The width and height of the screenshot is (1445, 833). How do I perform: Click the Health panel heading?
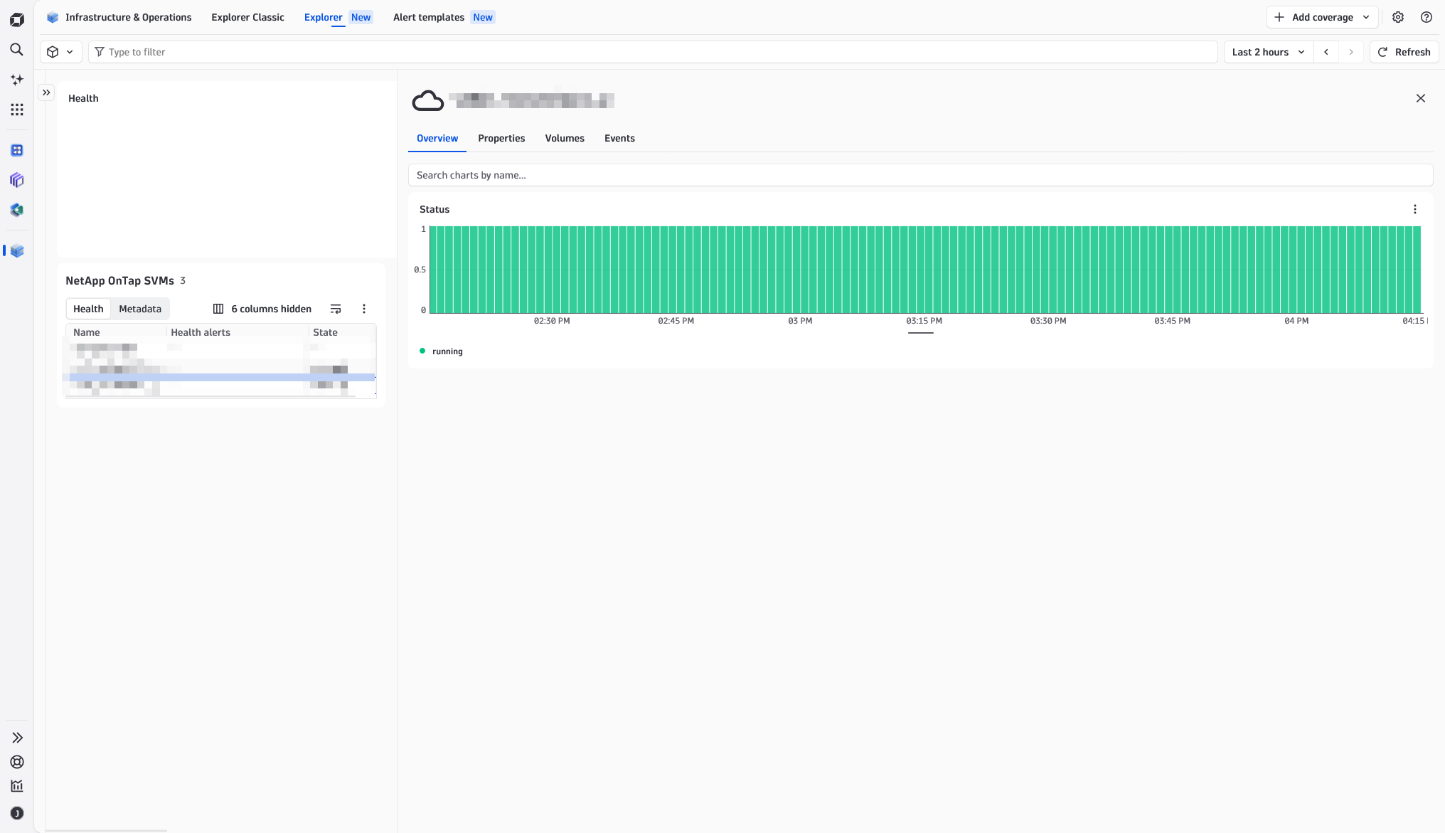pyautogui.click(x=83, y=98)
